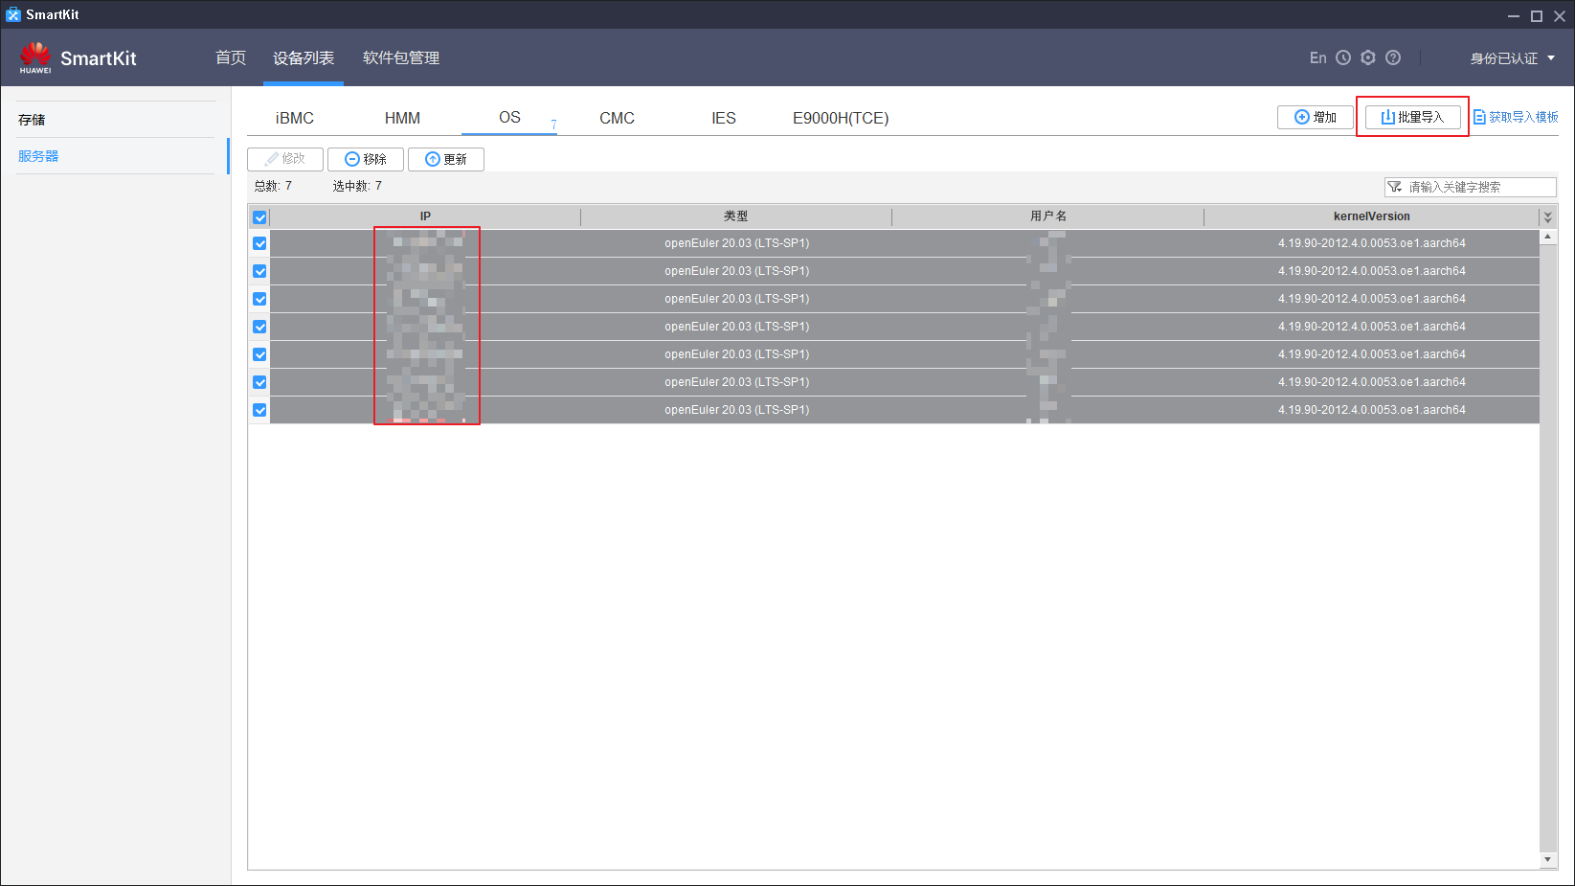Switch to the CMC tab
Image resolution: width=1575 pixels, height=886 pixels.
click(617, 118)
